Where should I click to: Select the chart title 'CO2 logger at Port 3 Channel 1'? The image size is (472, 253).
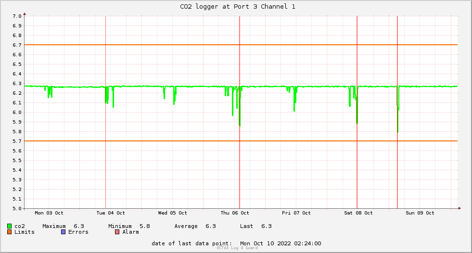point(238,7)
